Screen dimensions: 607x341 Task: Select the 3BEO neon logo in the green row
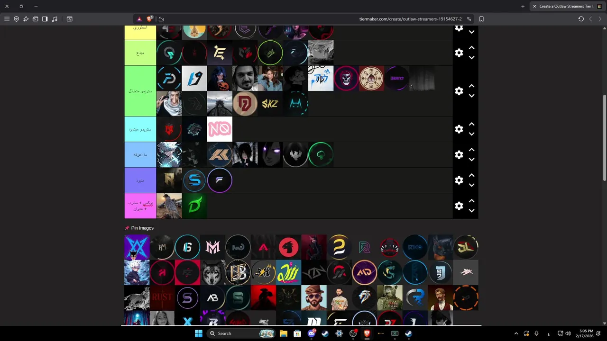396,78
